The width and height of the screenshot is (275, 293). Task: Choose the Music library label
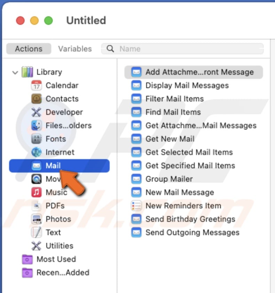(x=56, y=192)
